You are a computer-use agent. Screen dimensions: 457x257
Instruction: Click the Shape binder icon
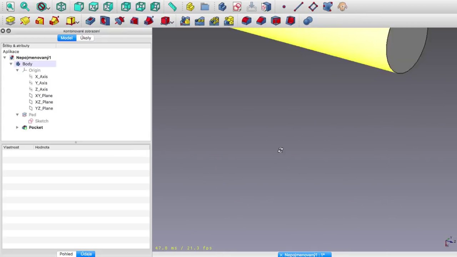(328, 6)
